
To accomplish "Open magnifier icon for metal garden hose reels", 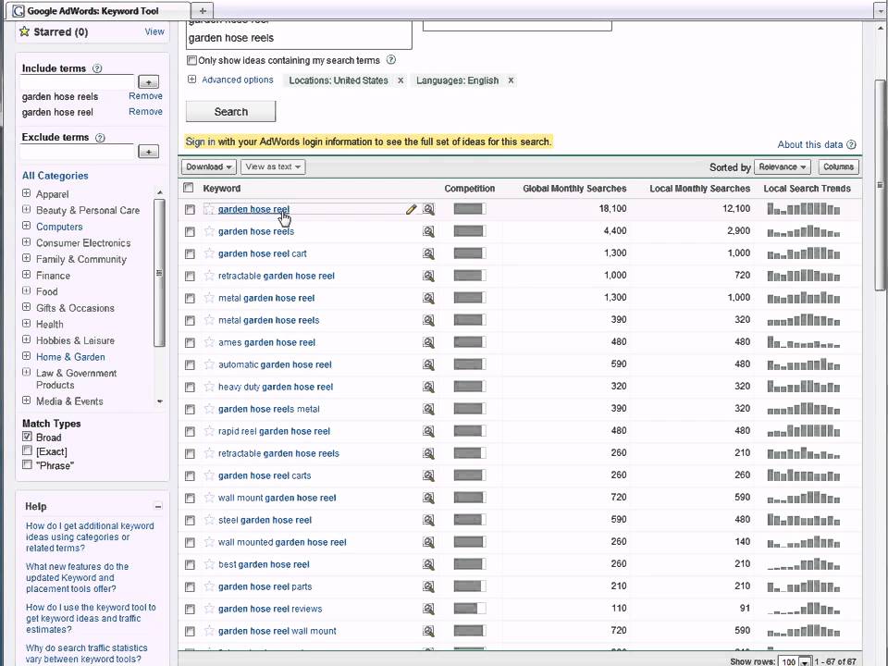I will coord(428,321).
